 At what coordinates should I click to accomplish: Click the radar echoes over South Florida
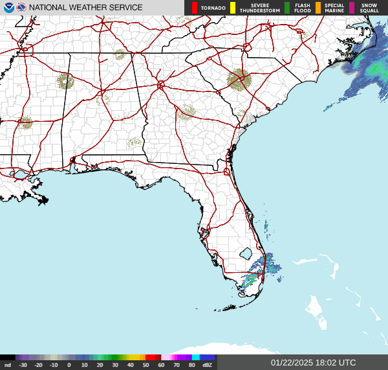260,272
